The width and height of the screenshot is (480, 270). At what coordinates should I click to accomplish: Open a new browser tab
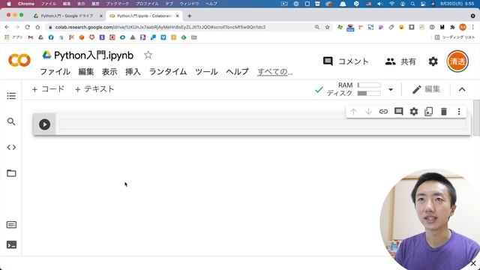point(189,16)
